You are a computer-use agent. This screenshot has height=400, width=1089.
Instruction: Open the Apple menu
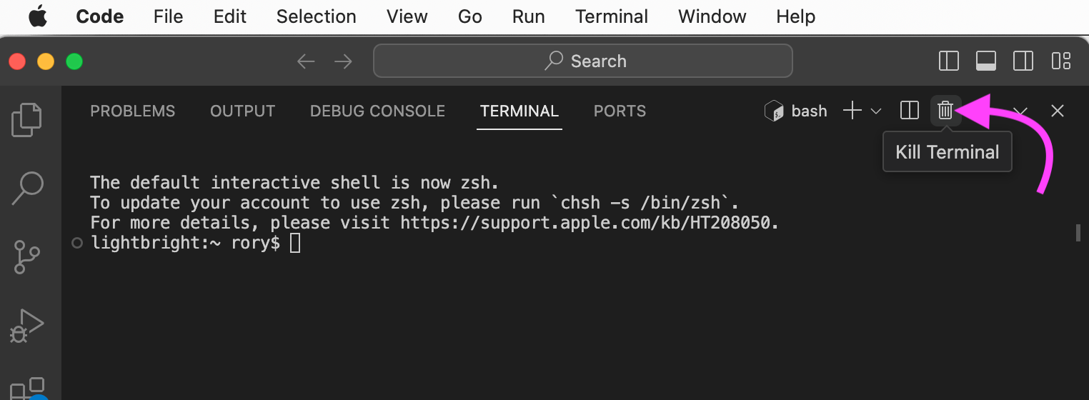coord(38,16)
